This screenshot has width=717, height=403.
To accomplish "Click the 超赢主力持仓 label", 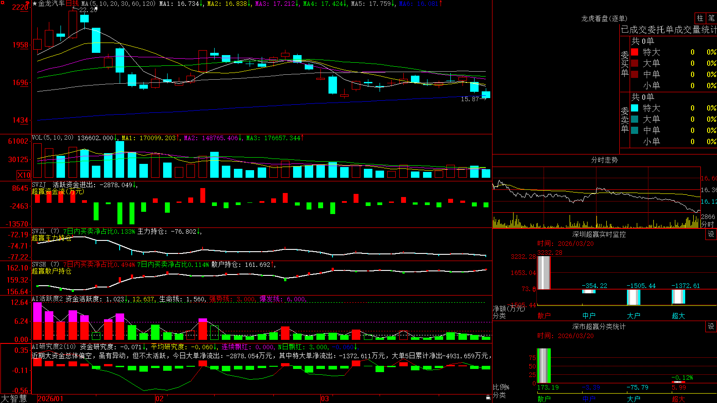I will (x=52, y=238).
